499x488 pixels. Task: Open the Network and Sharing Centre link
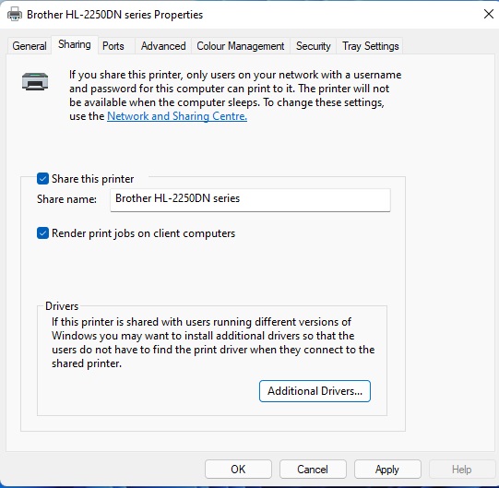177,116
